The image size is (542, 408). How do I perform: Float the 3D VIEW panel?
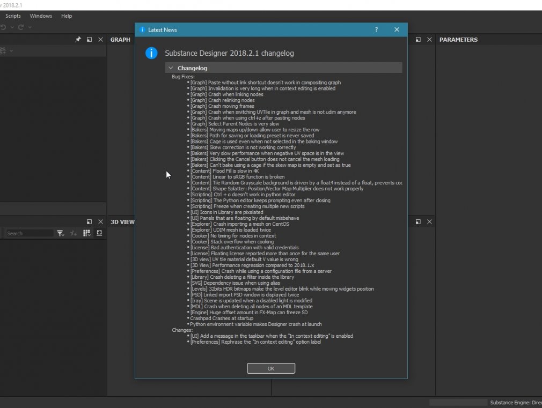[x=418, y=221]
